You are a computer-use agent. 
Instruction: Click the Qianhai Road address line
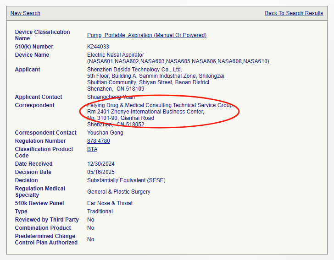tap(121, 118)
